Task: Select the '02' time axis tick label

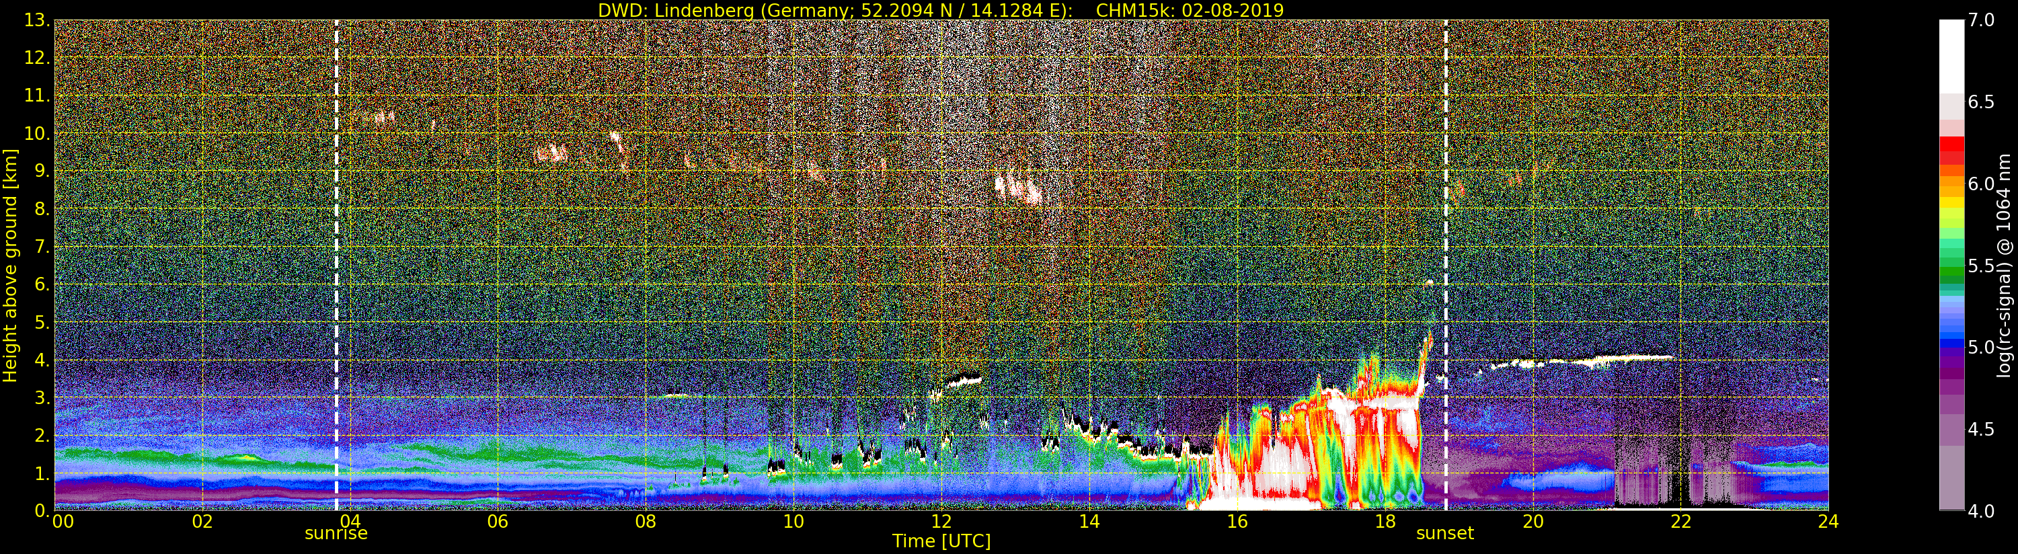Action: (202, 522)
